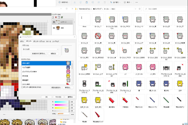Screen dimensions: 188x125
Task: Click the refresh icon beside the address bar
Action: (139, 9)
